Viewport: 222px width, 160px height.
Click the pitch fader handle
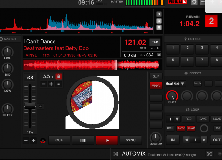tap(29, 106)
